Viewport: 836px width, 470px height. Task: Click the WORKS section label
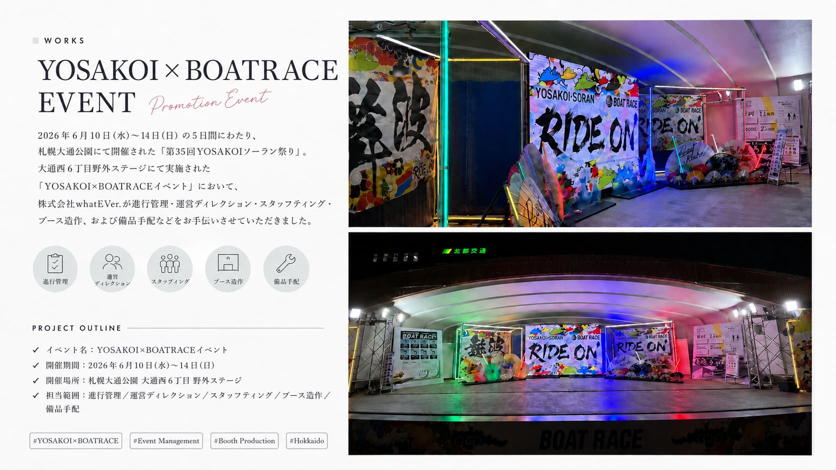[64, 40]
